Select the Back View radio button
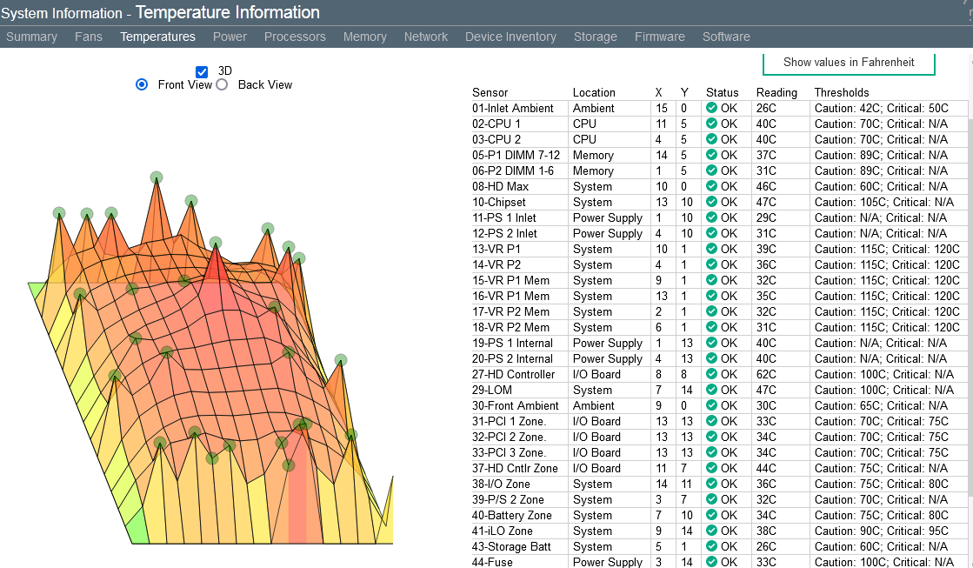973x568 pixels. tap(222, 84)
